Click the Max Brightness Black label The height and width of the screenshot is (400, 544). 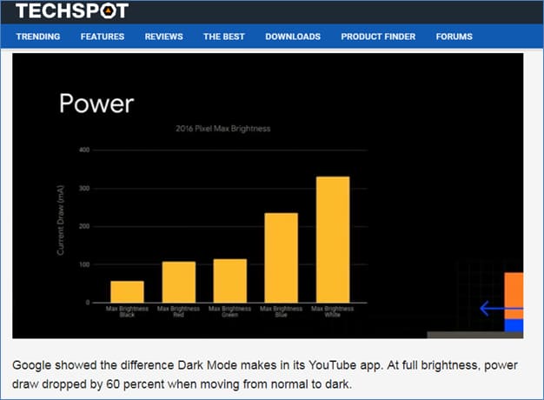pyautogui.click(x=127, y=311)
